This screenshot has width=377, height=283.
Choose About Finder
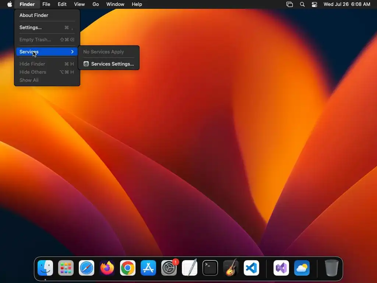pos(47,15)
